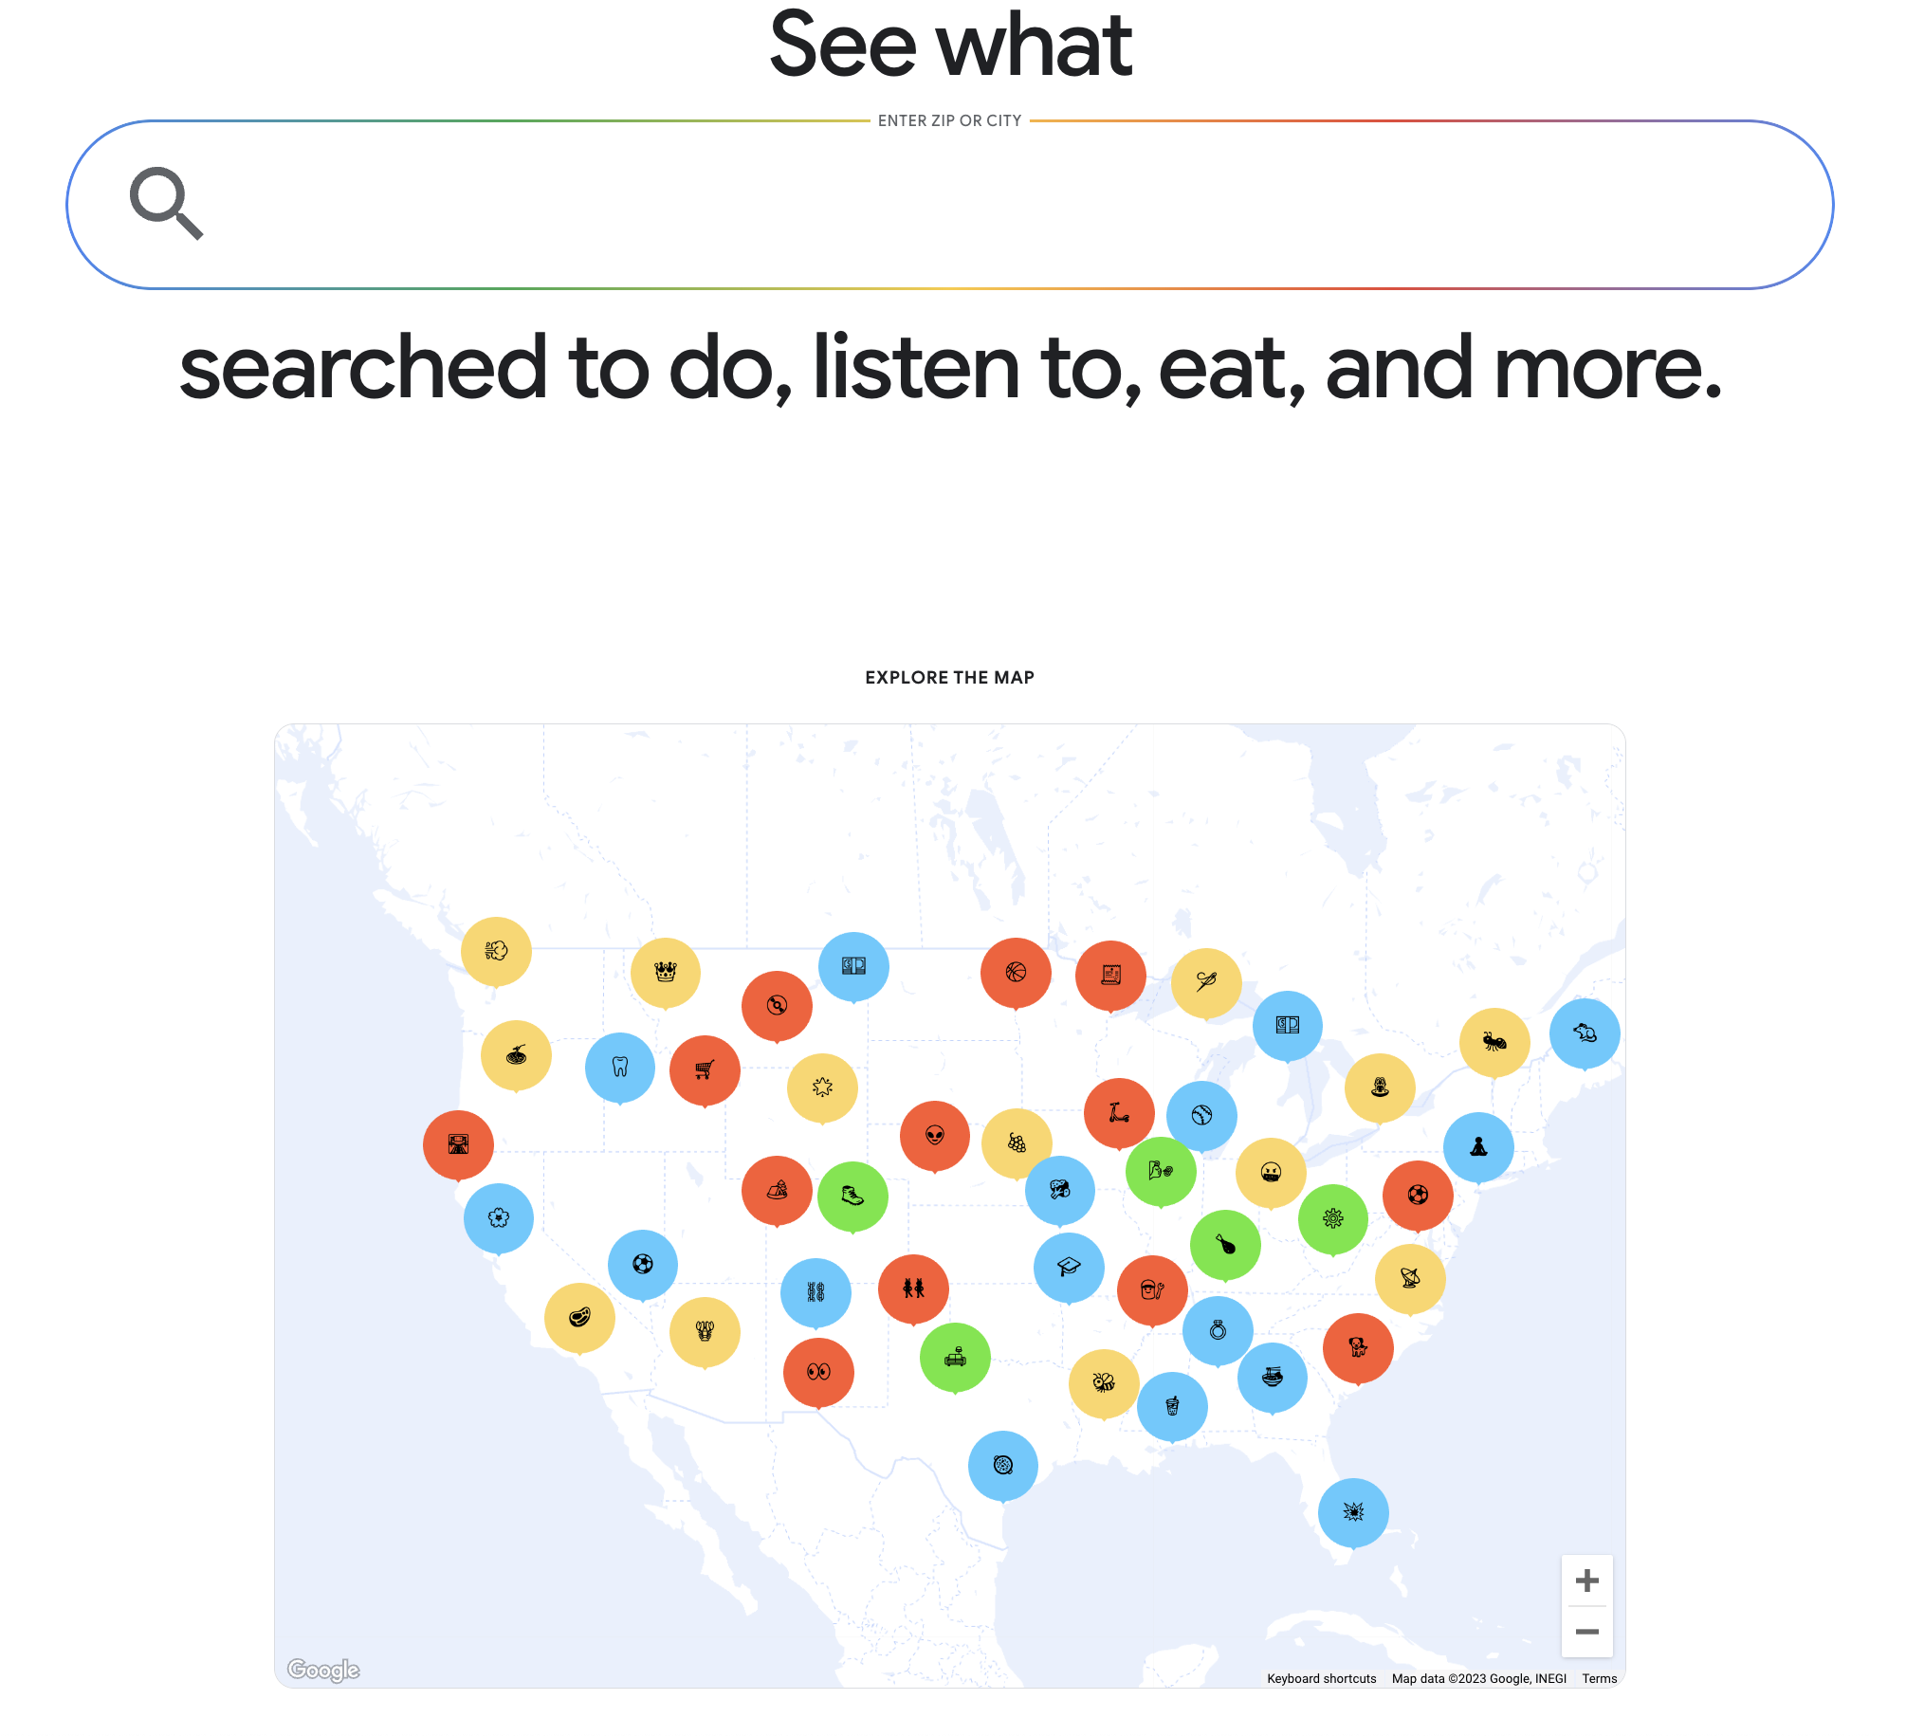Click the chicken drumstick map marker
This screenshot has width=1906, height=1736.
click(1225, 1245)
